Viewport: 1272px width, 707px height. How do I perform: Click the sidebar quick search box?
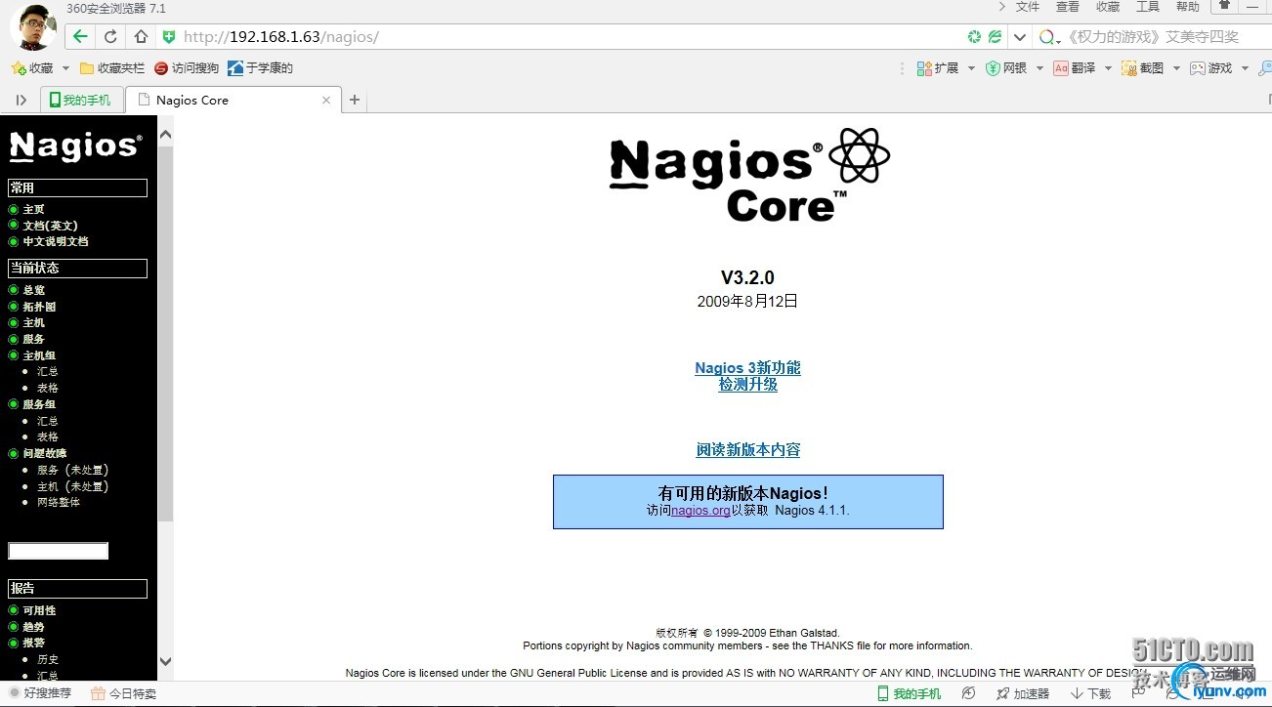(x=58, y=551)
